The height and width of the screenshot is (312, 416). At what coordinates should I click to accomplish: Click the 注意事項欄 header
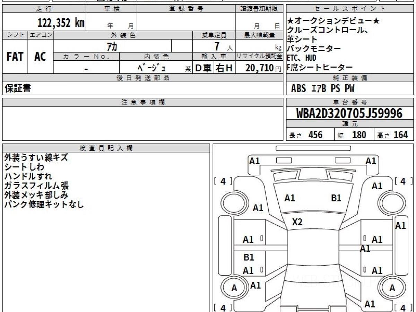point(142,102)
